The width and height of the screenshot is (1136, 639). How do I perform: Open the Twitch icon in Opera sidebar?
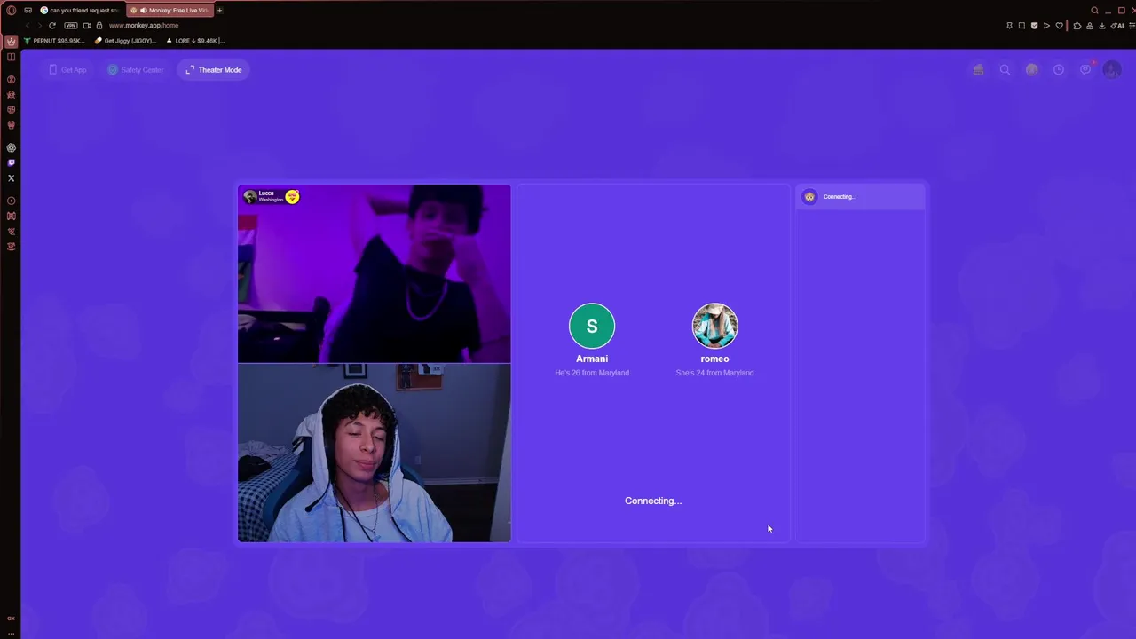point(11,162)
